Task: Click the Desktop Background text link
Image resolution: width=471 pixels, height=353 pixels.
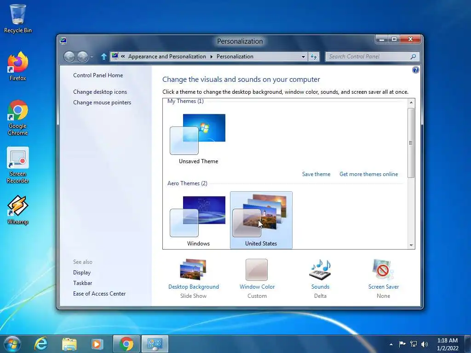Action: click(194, 287)
